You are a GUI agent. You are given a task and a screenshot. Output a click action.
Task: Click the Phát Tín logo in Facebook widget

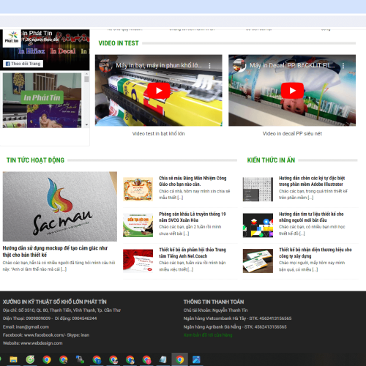12,38
